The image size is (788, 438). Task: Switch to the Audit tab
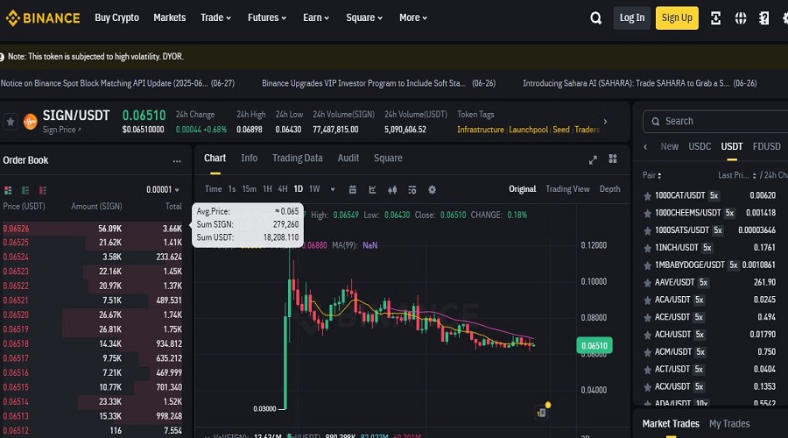(x=348, y=158)
